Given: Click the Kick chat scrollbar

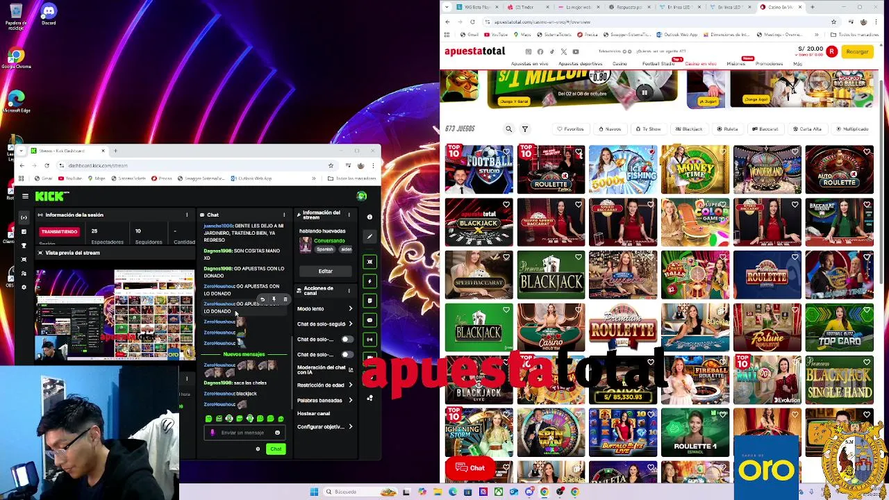Looking at the screenshot, I should click(x=291, y=372).
